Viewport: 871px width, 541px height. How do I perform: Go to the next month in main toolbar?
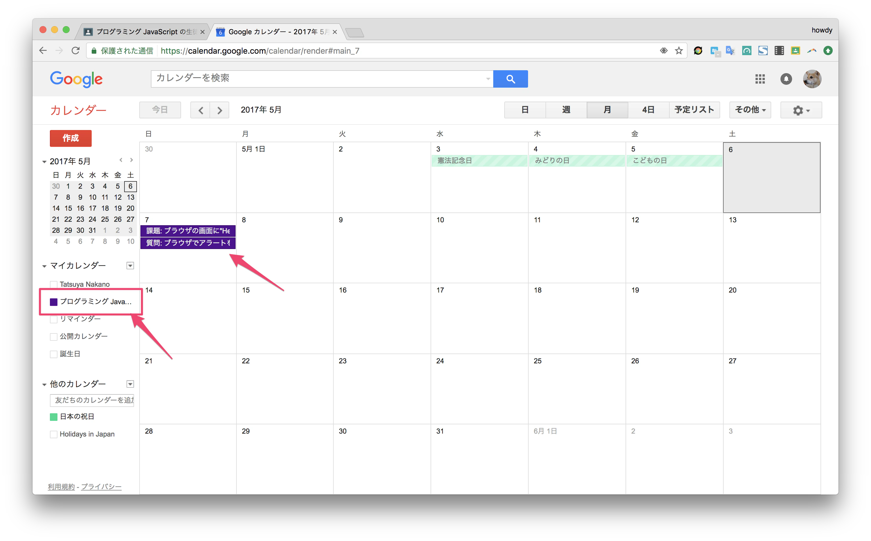pyautogui.click(x=220, y=110)
